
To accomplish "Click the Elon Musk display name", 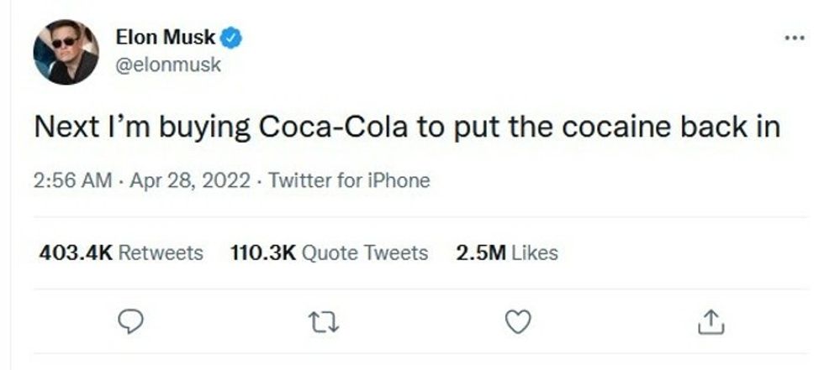I will 165,39.
